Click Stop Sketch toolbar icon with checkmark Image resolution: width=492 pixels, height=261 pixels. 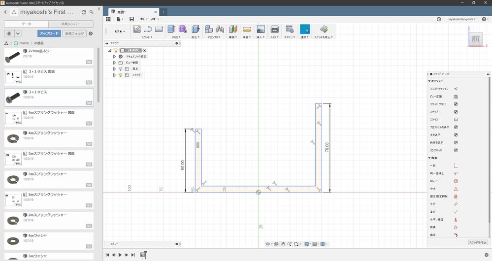[324, 29]
